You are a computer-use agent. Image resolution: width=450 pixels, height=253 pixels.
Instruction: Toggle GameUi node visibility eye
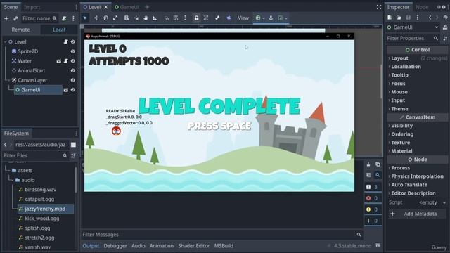click(73, 90)
